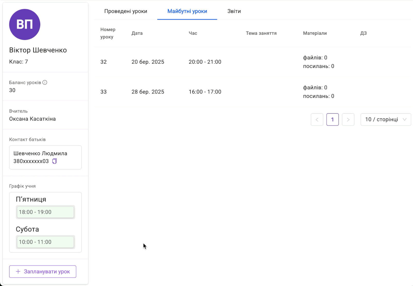
Task: Open the 10 / сторінці page size dropdown
Action: click(386, 120)
